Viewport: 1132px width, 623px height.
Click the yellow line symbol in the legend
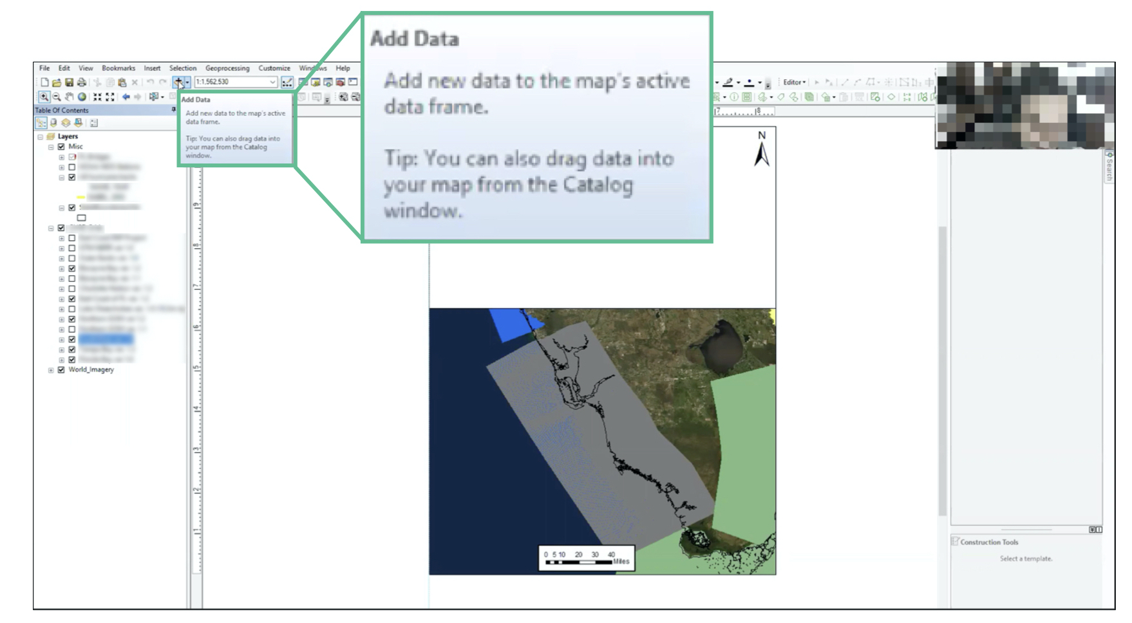tap(81, 197)
